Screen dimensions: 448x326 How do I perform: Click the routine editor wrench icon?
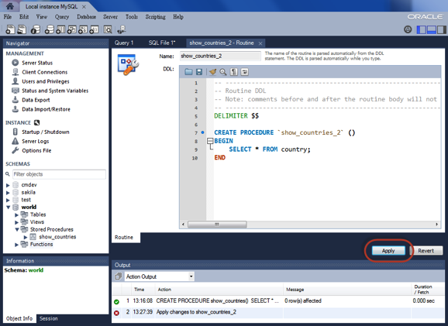[x=128, y=65]
